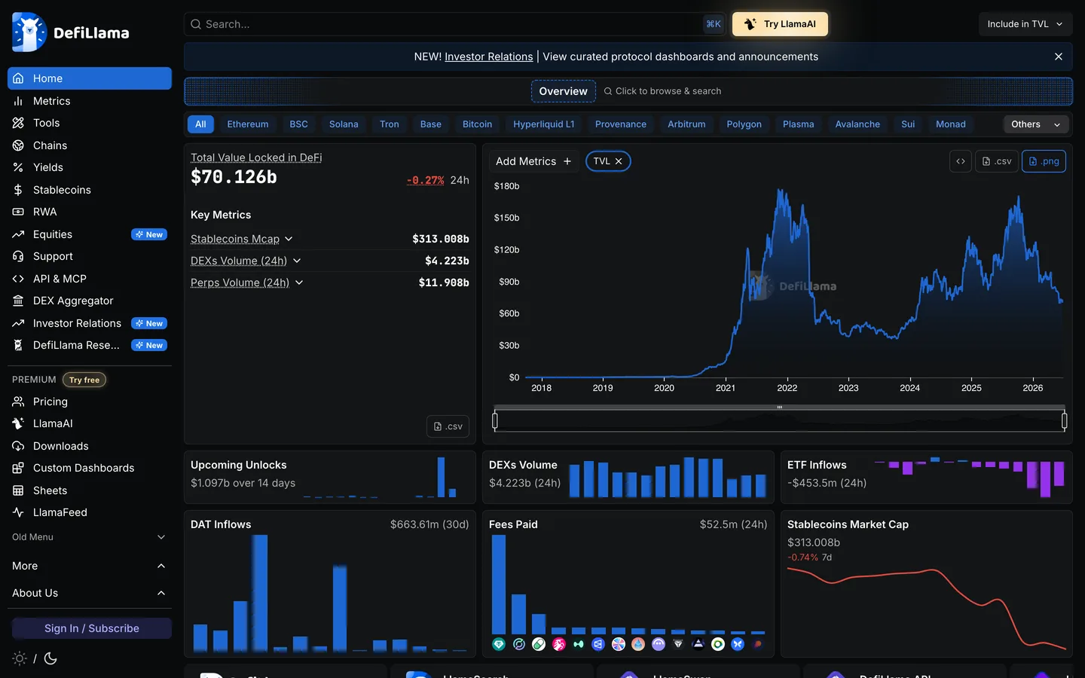Viewport: 1085px width, 678px height.
Task: Open the Stablecoins Market Cap card
Action: [927, 584]
